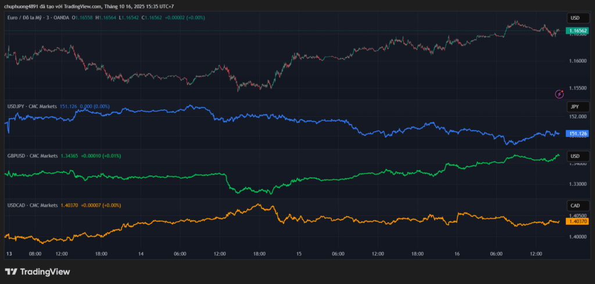Click the purple lightning bolt icon
The height and width of the screenshot is (284, 595).
[559, 94]
